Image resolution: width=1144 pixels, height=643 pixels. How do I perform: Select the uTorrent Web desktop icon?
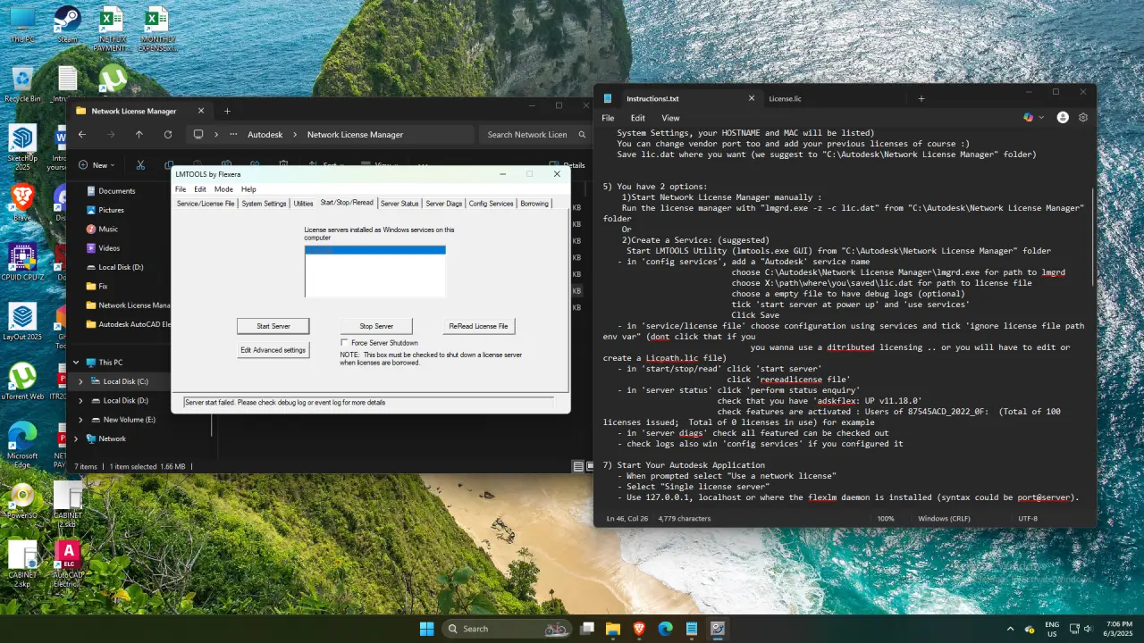pyautogui.click(x=22, y=381)
